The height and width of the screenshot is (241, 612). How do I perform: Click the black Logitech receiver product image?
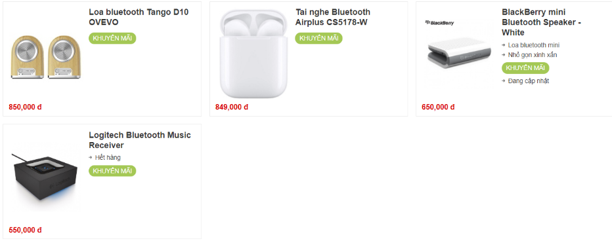[x=44, y=177]
